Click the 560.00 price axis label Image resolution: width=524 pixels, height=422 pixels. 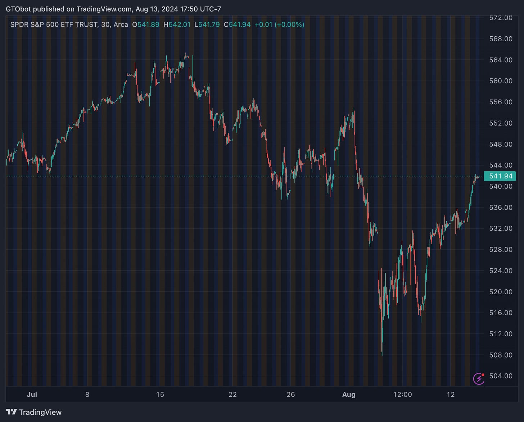point(501,81)
